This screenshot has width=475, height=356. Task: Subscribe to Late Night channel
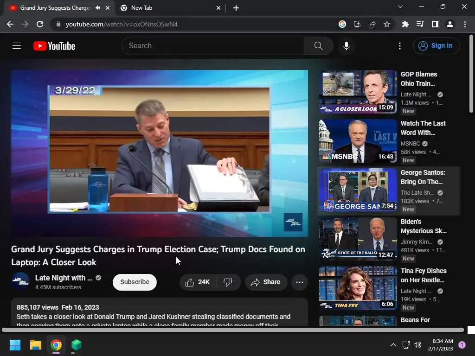click(135, 282)
